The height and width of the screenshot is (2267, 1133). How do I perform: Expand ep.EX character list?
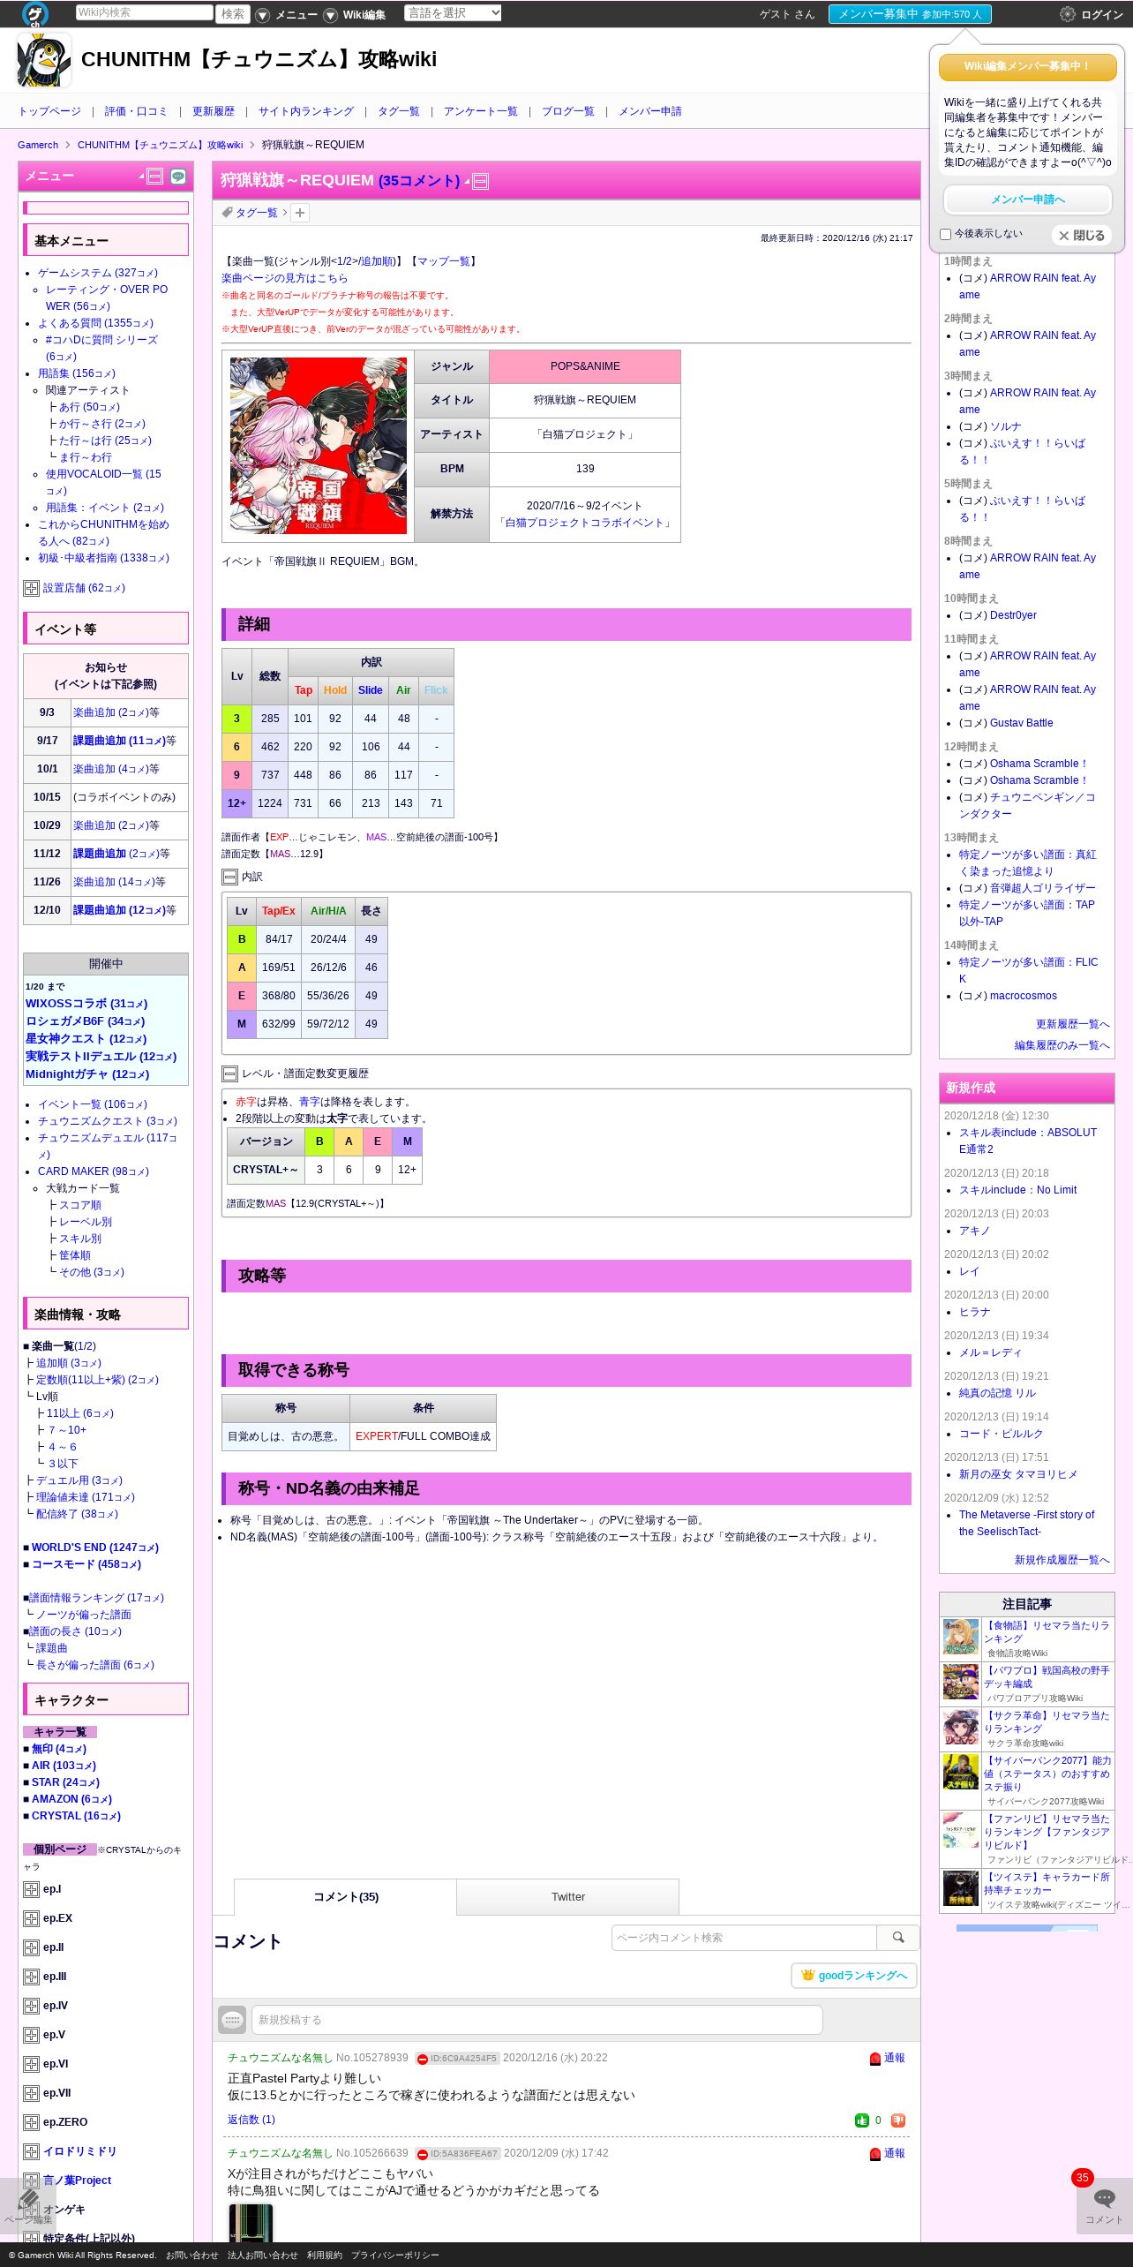tap(31, 1918)
